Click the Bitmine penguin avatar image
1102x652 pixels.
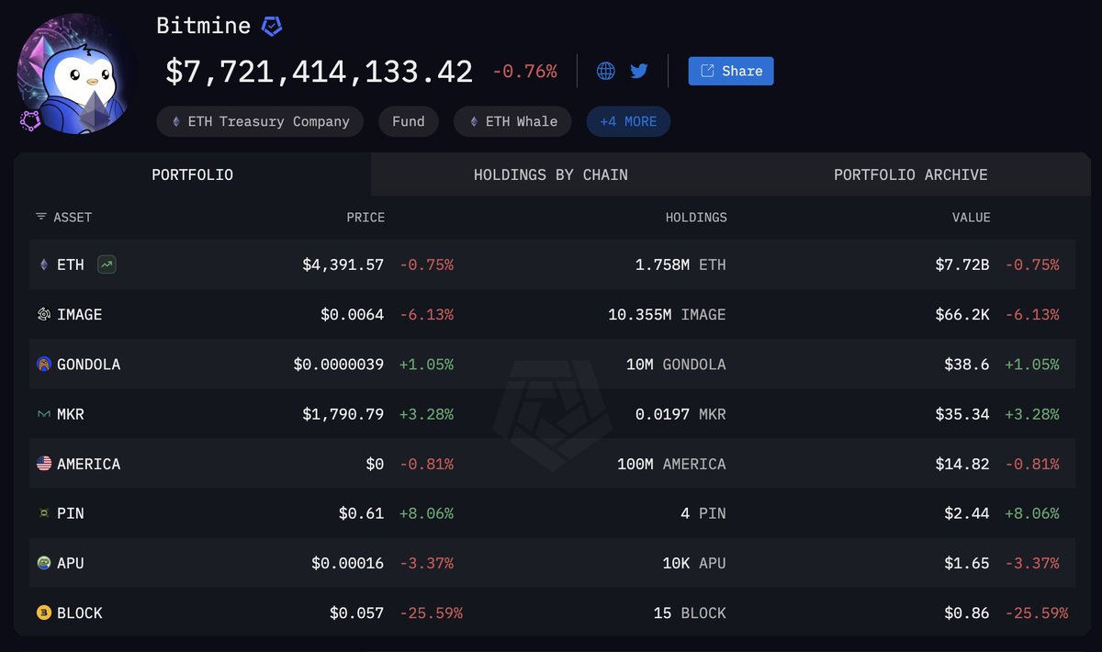tap(77, 75)
